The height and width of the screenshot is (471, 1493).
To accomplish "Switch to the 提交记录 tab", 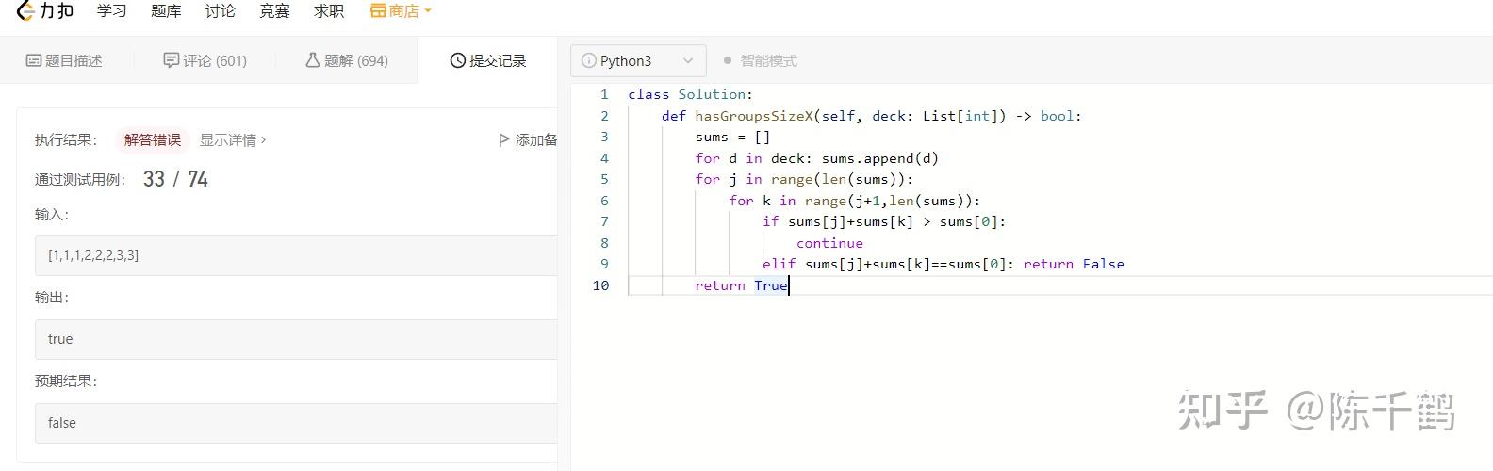I will 488,60.
